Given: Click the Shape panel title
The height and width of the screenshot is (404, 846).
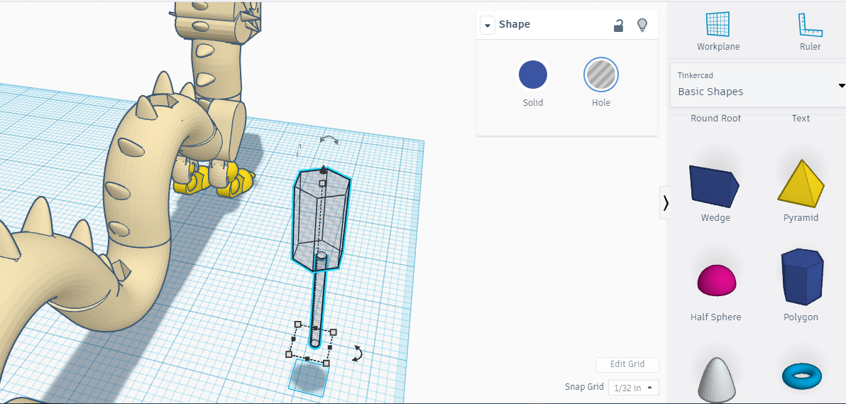Looking at the screenshot, I should pos(514,24).
